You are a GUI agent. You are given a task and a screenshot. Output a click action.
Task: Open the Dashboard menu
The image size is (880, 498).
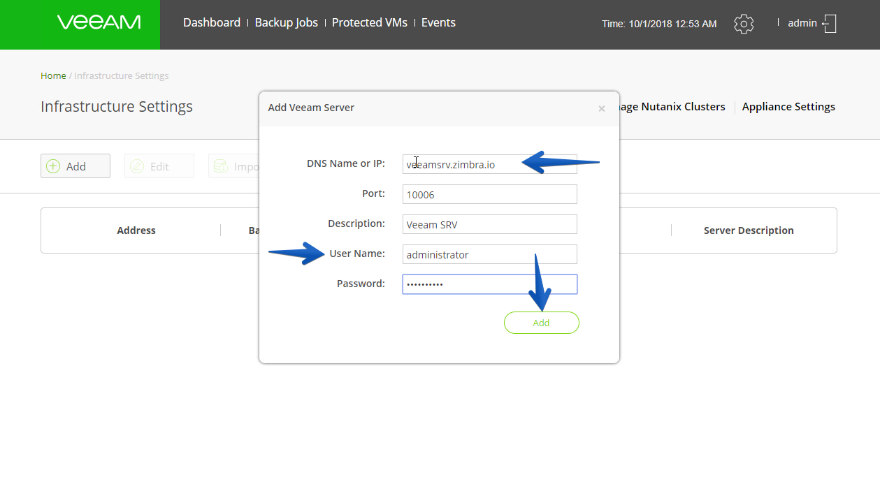click(212, 22)
